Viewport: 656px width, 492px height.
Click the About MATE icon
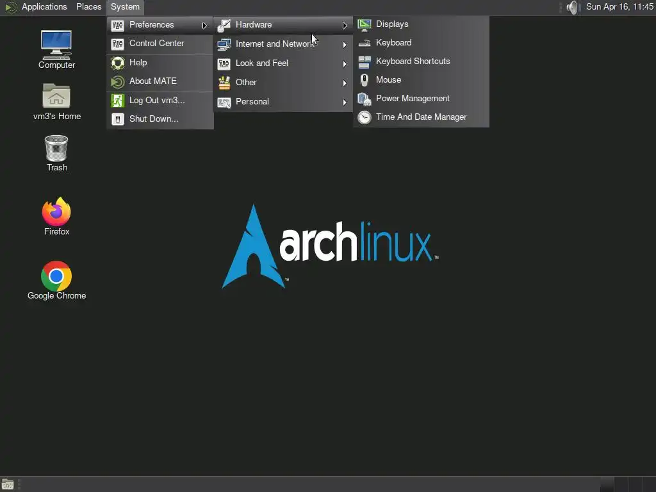coord(118,81)
